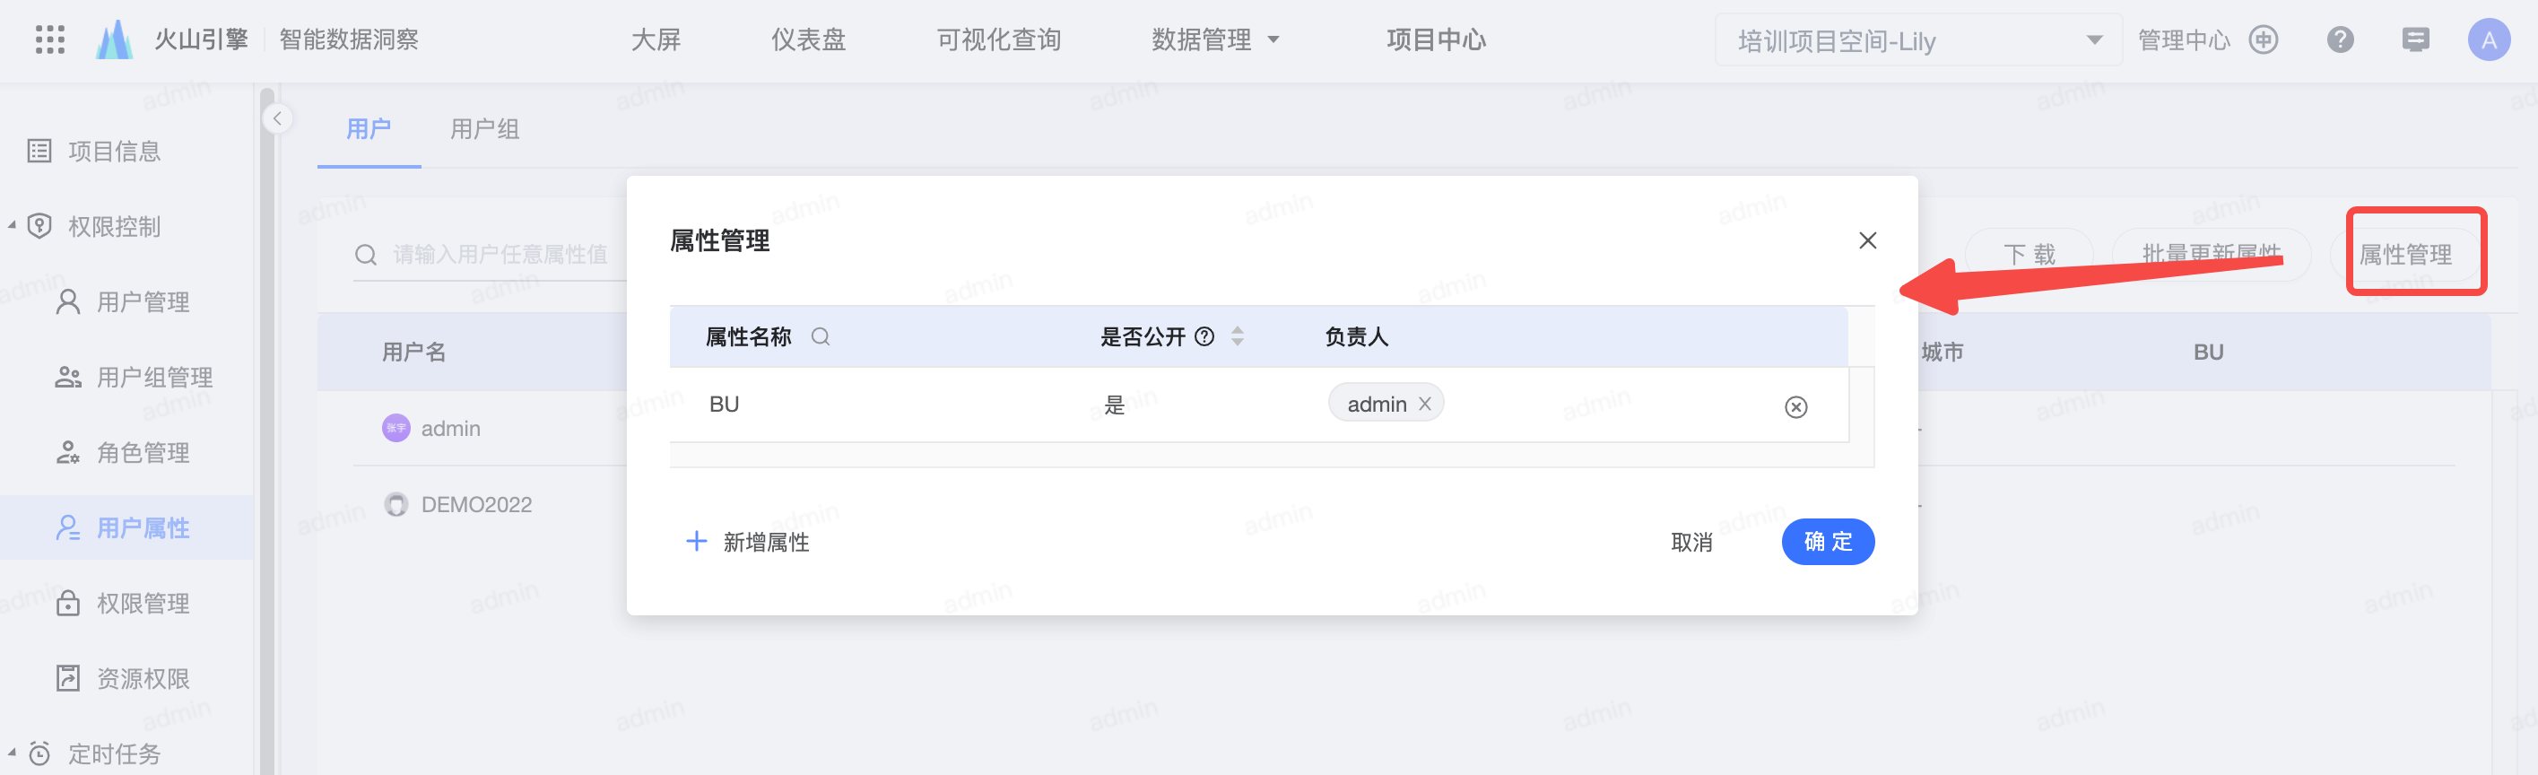Open the app grid launcher icon
The width and height of the screenshot is (2538, 775).
[x=49, y=39]
